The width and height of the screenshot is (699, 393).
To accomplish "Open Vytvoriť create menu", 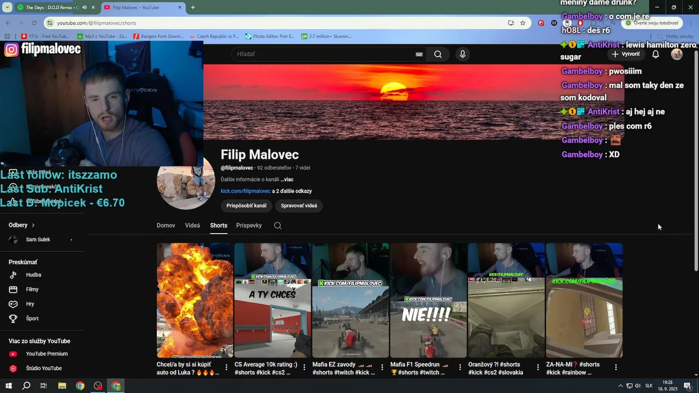I will 626,54.
